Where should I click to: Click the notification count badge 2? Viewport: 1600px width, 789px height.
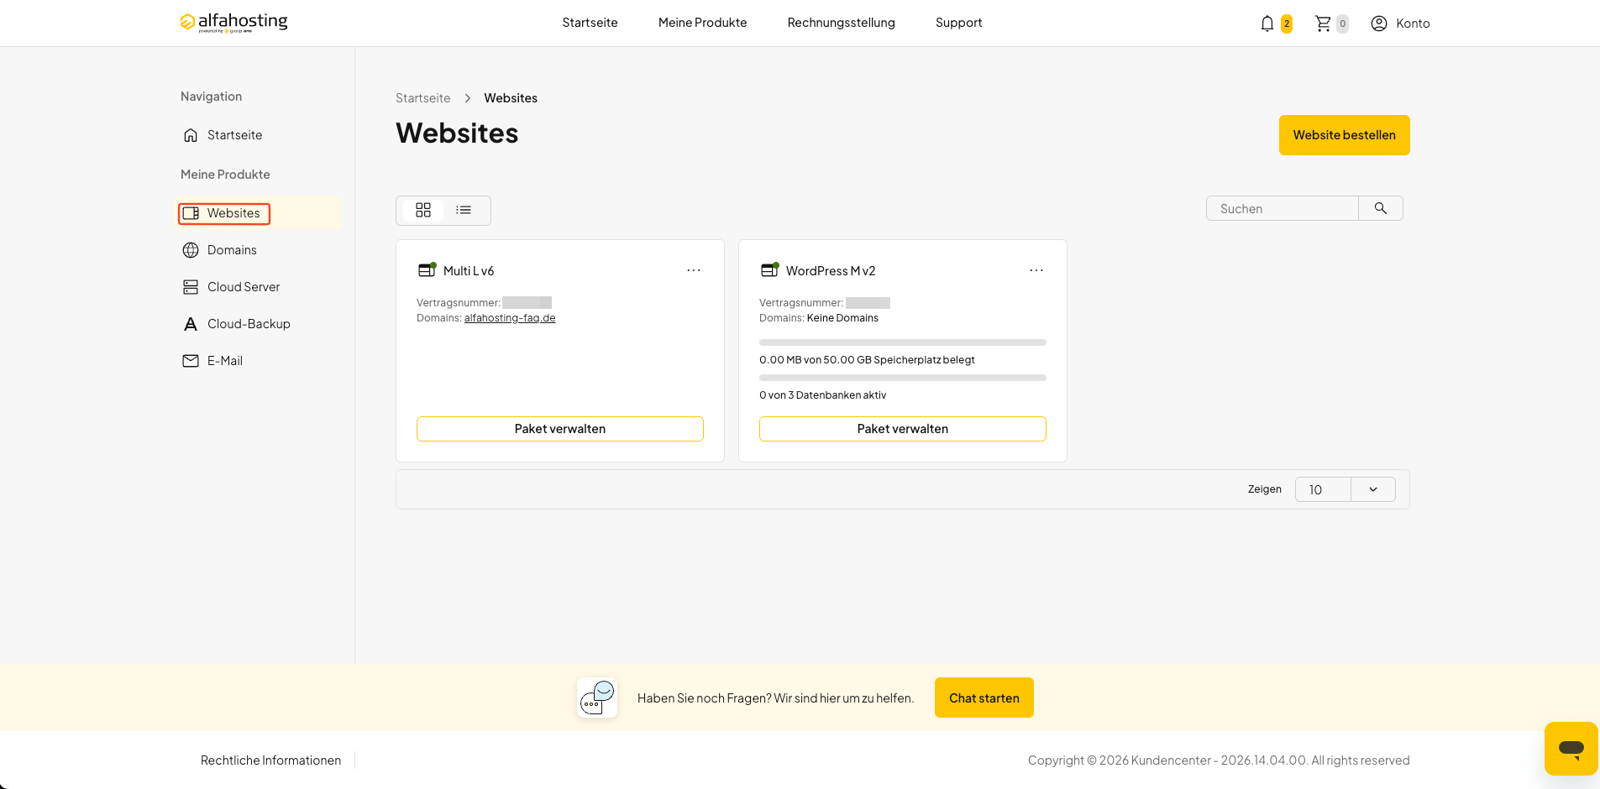pos(1287,24)
